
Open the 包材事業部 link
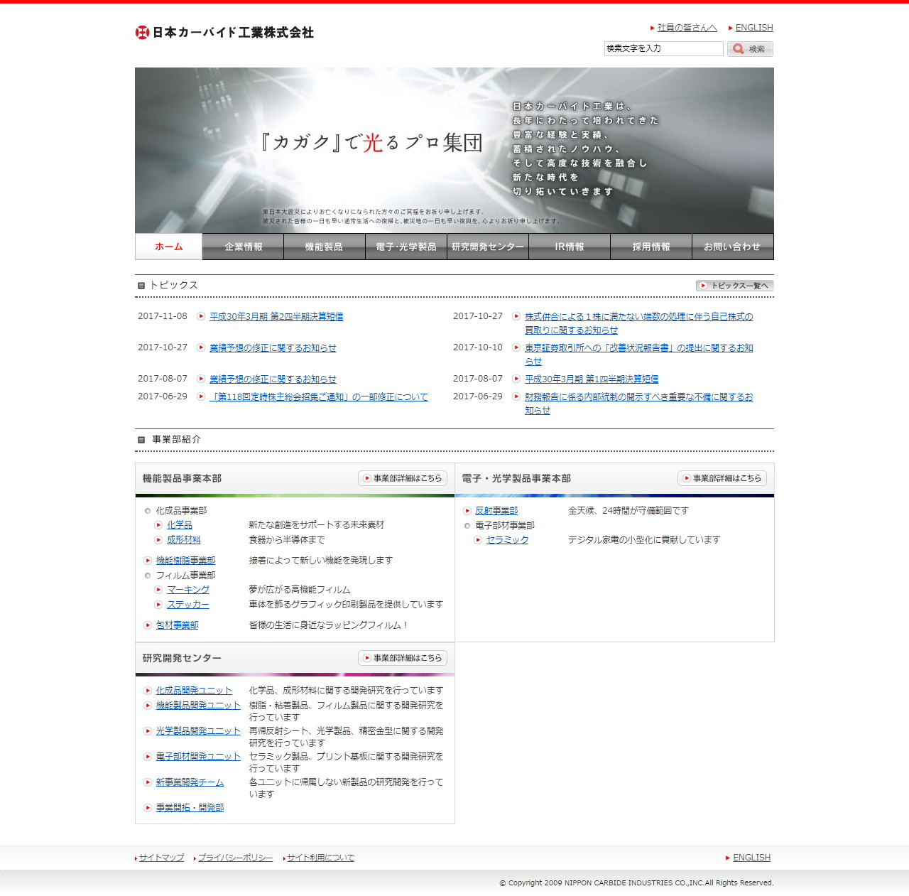177,625
